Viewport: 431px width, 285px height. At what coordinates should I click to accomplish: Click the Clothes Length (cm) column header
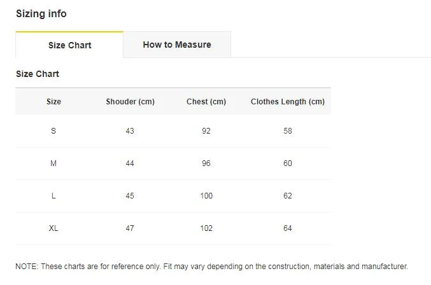point(288,102)
